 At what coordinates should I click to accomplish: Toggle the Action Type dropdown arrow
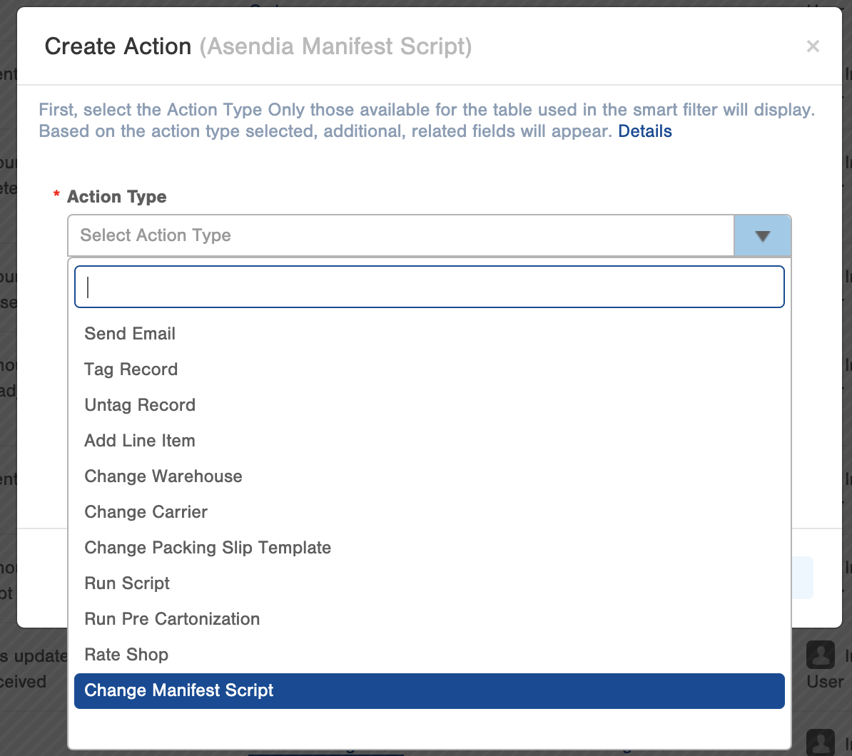762,235
